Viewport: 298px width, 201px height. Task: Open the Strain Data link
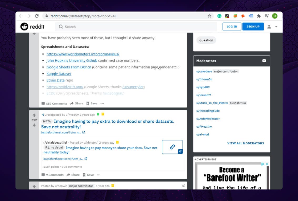coord(55,80)
